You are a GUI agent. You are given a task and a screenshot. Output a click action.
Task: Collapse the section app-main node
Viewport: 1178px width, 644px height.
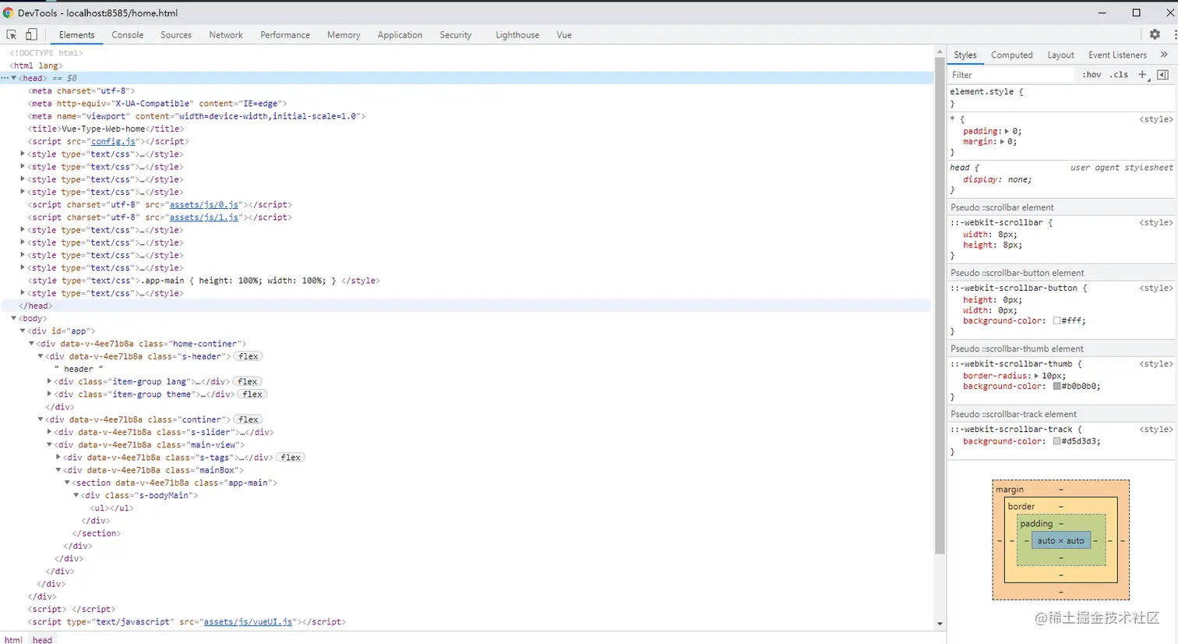click(67, 483)
